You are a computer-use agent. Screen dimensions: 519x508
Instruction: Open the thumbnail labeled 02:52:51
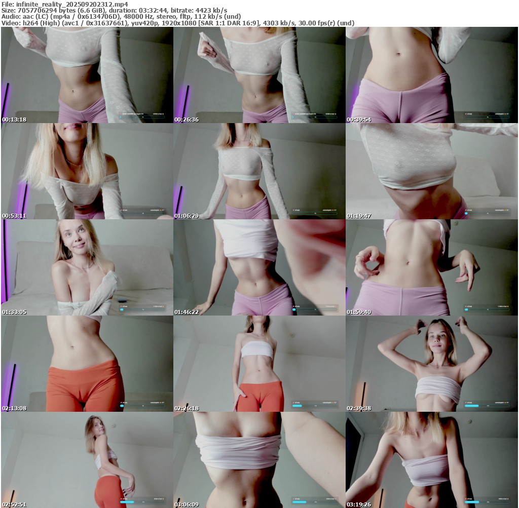(87, 460)
